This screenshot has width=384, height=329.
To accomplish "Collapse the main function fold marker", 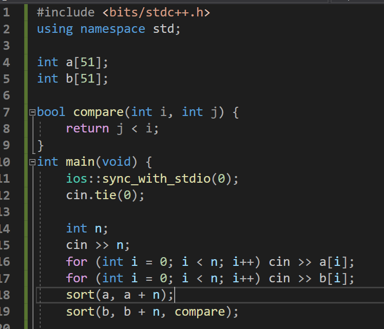I will coord(32,162).
